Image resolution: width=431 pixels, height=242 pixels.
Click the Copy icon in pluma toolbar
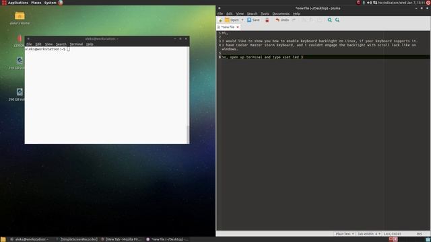click(x=311, y=20)
